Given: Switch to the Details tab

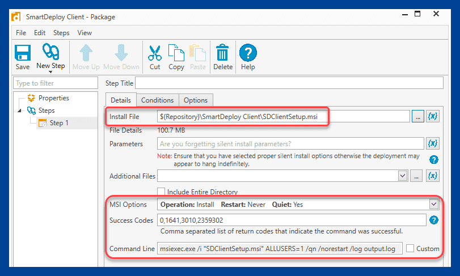Looking at the screenshot, I should coord(121,100).
